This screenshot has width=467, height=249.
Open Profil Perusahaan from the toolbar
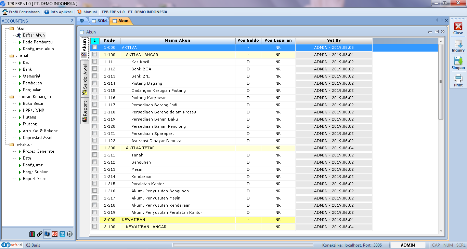pyautogui.click(x=21, y=12)
